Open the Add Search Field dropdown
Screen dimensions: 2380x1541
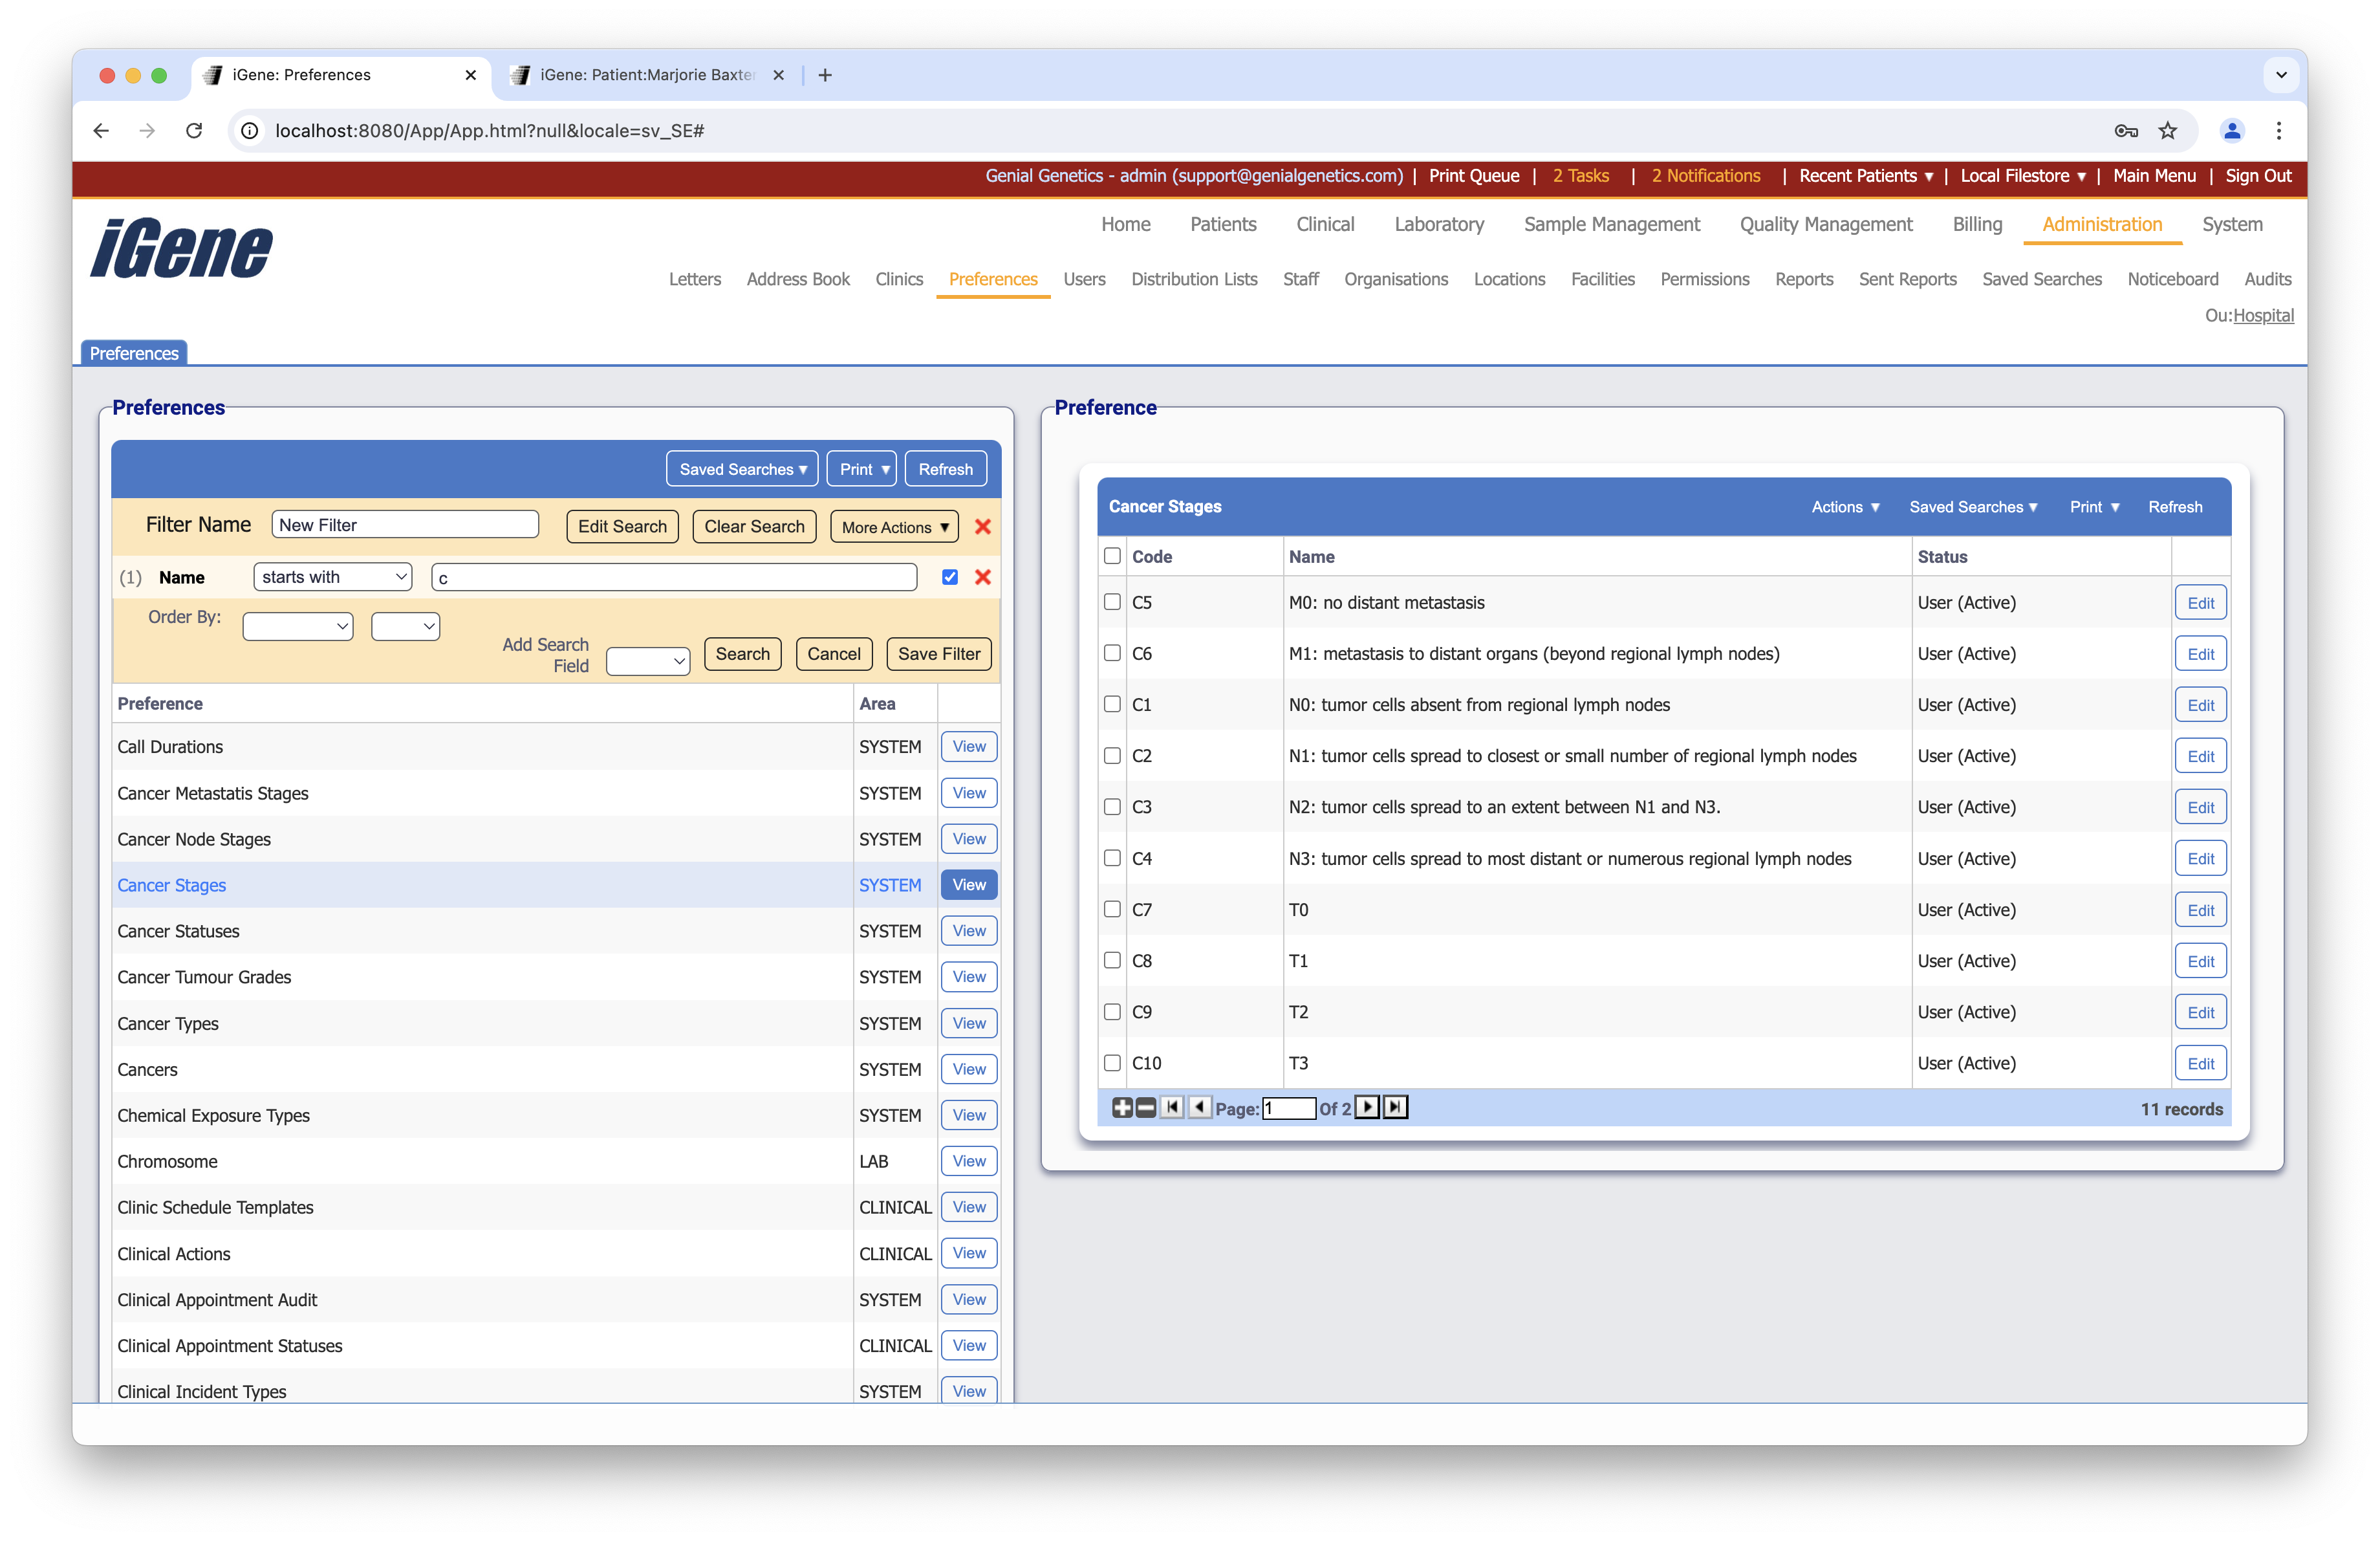648,661
